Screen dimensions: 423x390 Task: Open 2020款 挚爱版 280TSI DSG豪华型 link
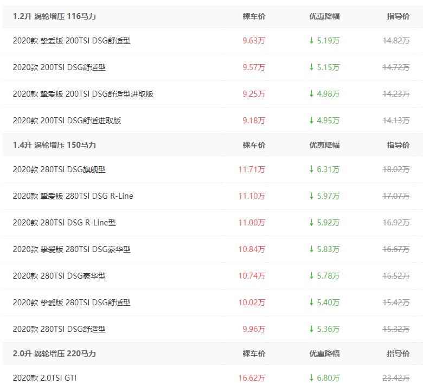72,249
